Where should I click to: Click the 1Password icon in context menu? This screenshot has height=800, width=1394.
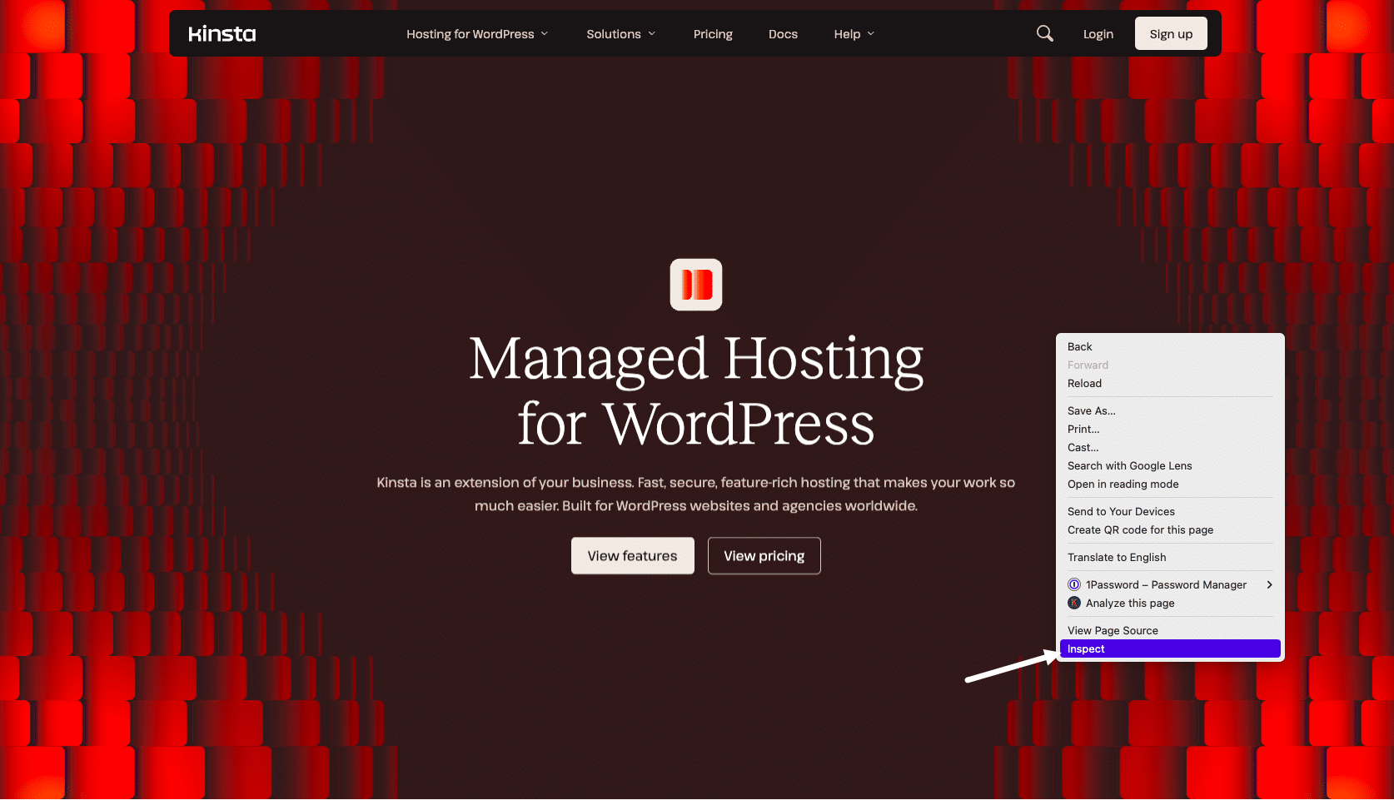point(1074,584)
